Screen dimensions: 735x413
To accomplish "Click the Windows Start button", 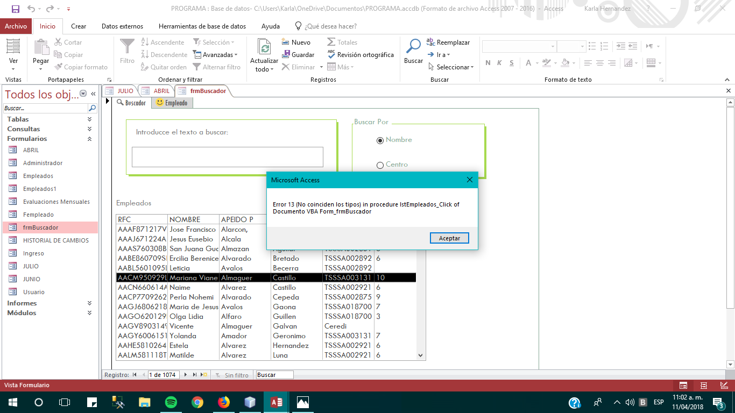I will pos(12,402).
